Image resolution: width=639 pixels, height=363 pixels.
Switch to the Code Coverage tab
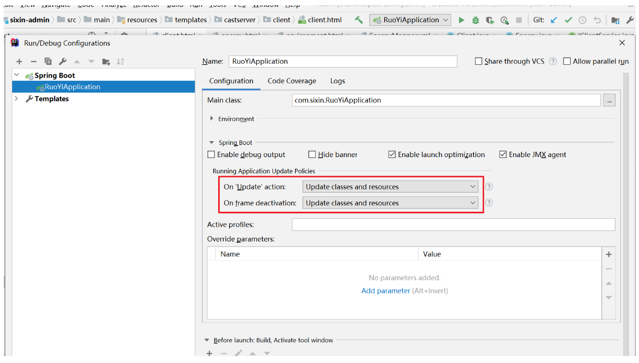[x=292, y=81]
